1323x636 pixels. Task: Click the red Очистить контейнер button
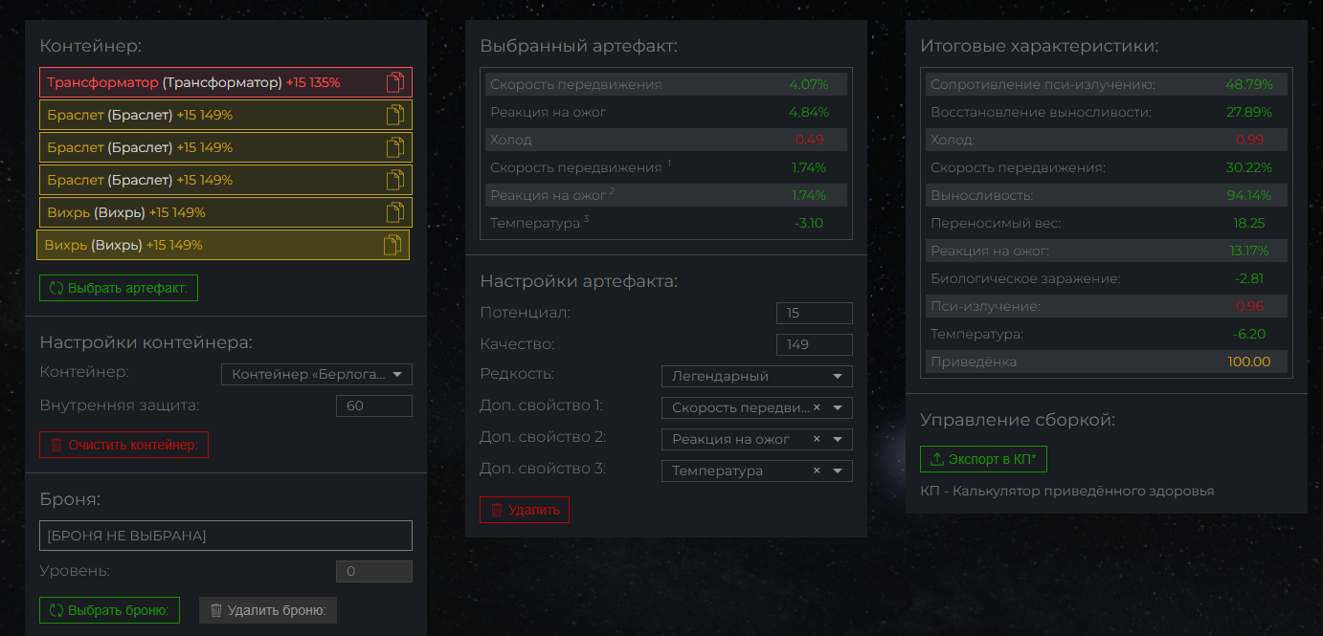tap(123, 445)
